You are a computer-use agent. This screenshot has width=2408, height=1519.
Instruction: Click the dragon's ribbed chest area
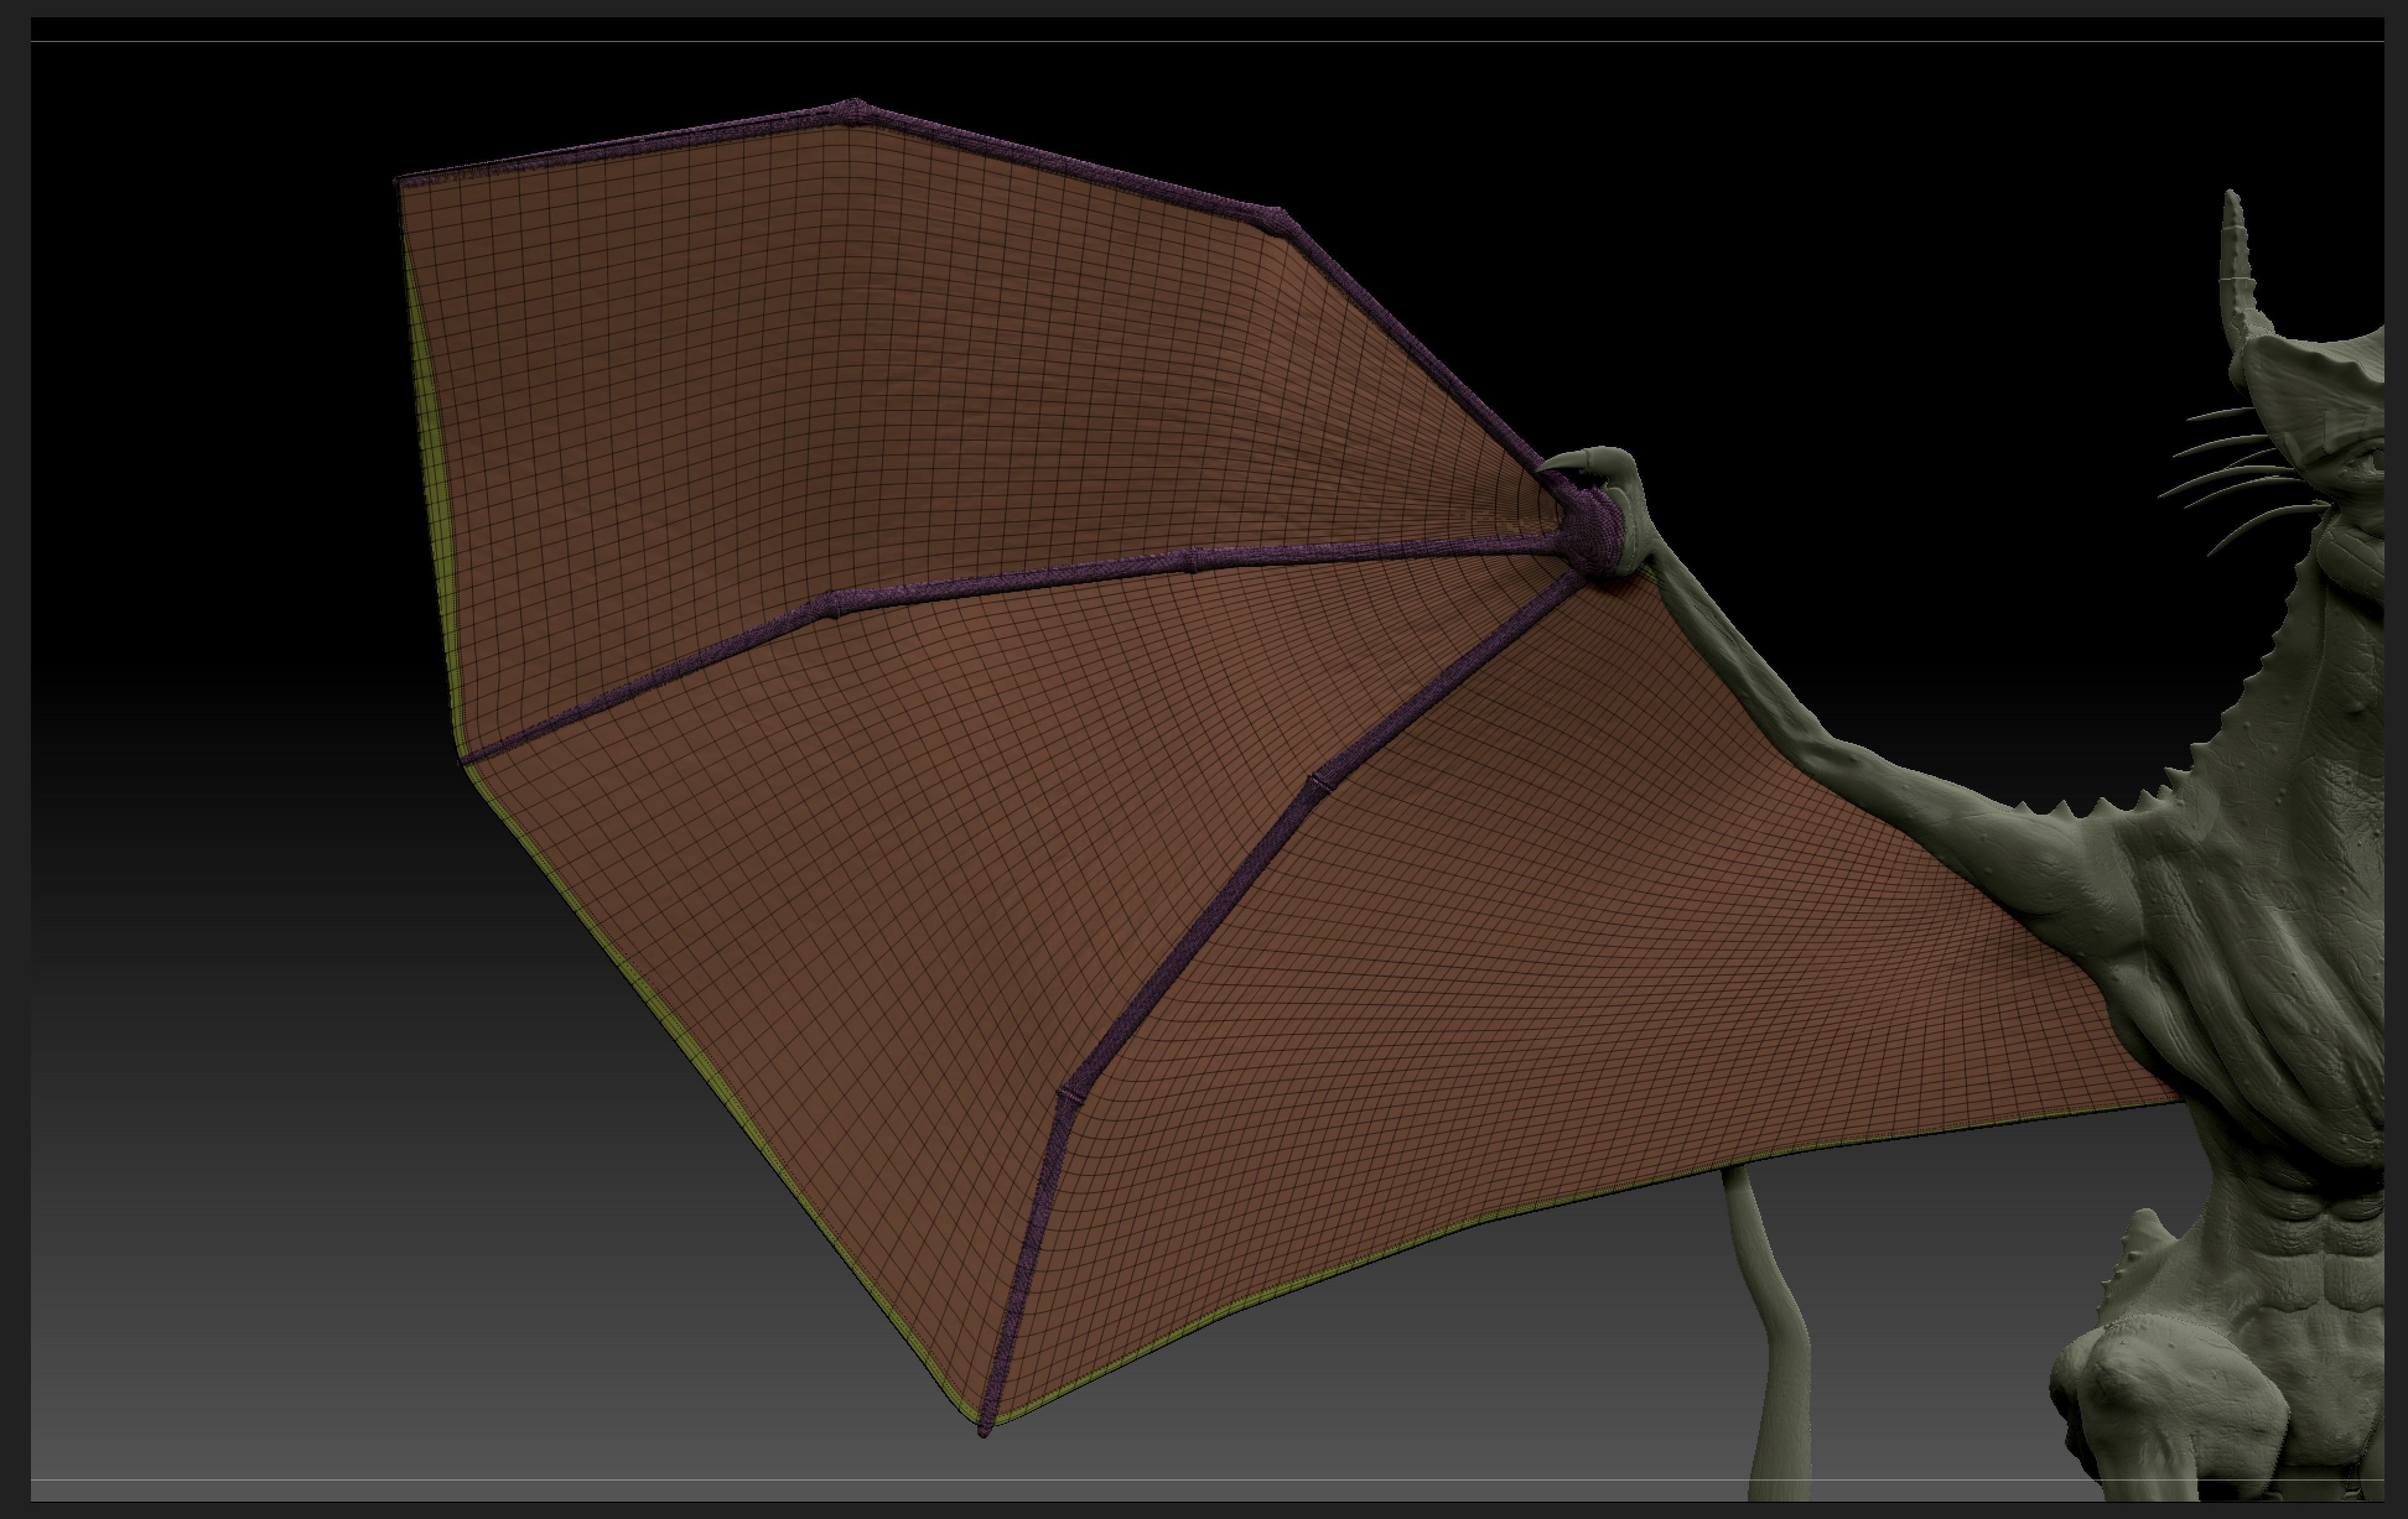click(x=2290, y=1010)
